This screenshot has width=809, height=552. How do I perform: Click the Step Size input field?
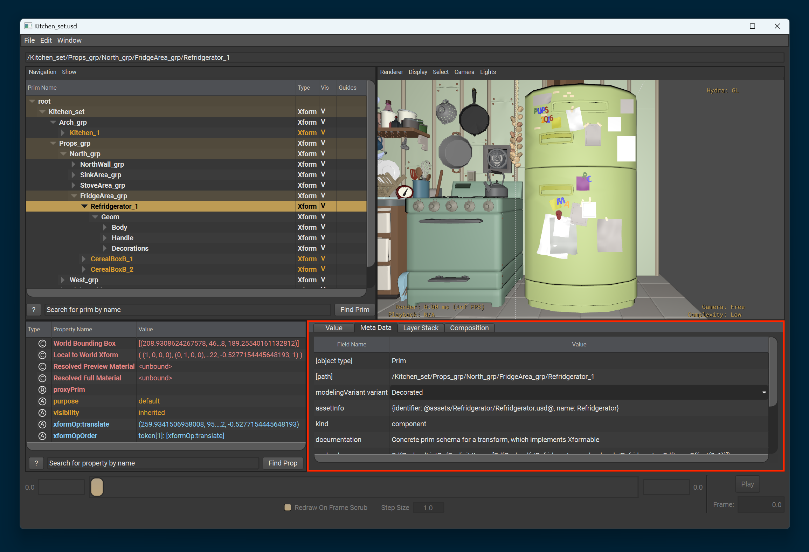[x=428, y=508]
